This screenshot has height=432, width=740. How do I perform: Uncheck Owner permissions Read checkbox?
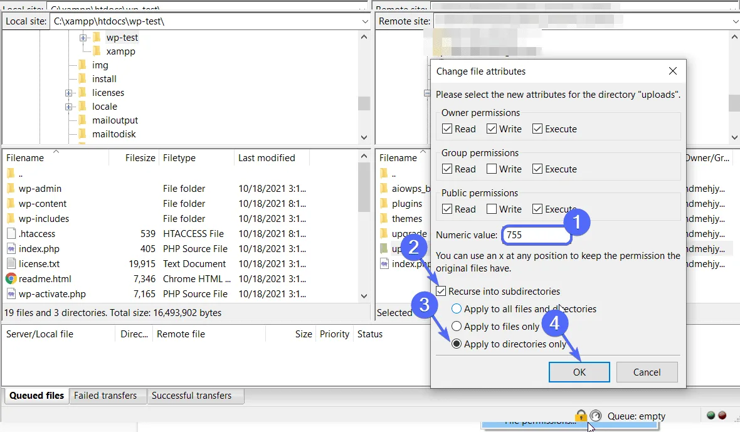[x=447, y=129]
